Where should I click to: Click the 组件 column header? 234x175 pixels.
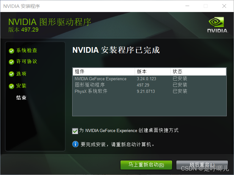104,72
